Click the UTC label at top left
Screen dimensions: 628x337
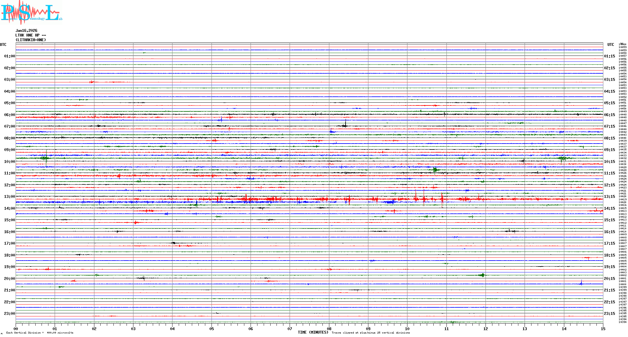[3, 45]
